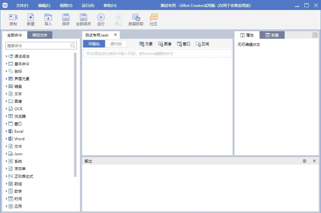Switch to 源代码 source view

tap(116, 44)
